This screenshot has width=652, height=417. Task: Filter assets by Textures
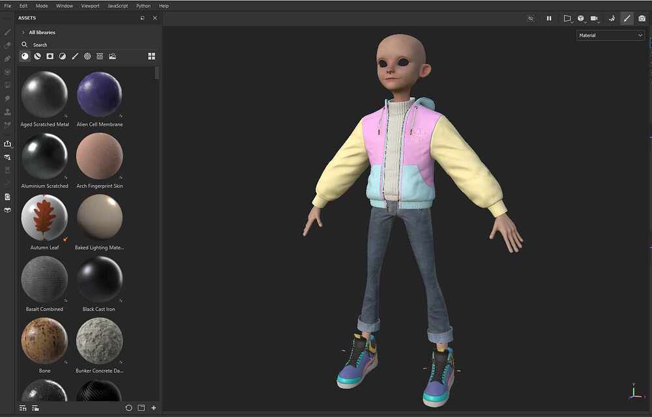click(x=100, y=56)
